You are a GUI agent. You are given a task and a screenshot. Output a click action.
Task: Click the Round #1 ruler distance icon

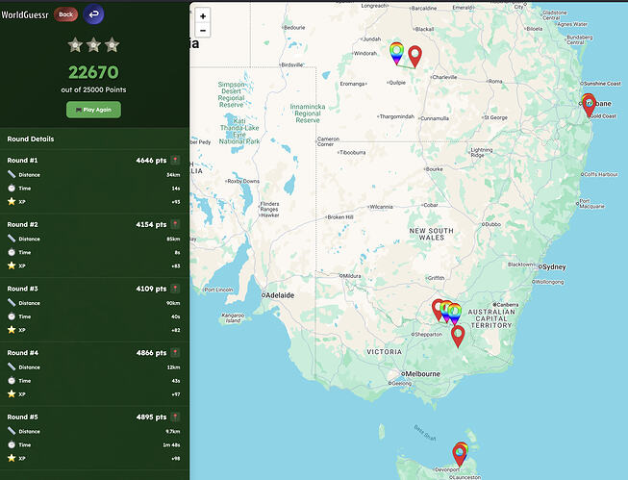pos(12,174)
